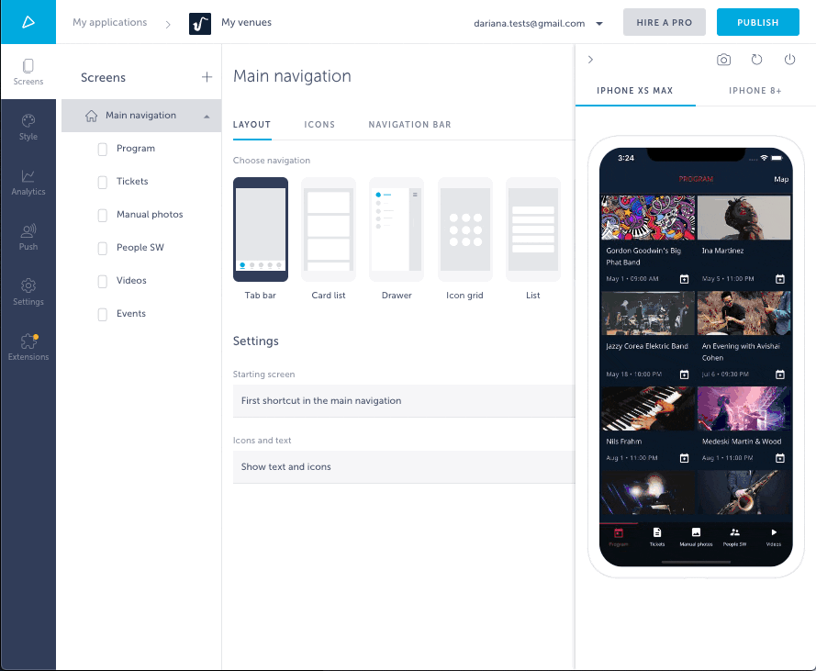Take a screenshot of the phone preview
This screenshot has height=671, width=816.
(x=723, y=59)
